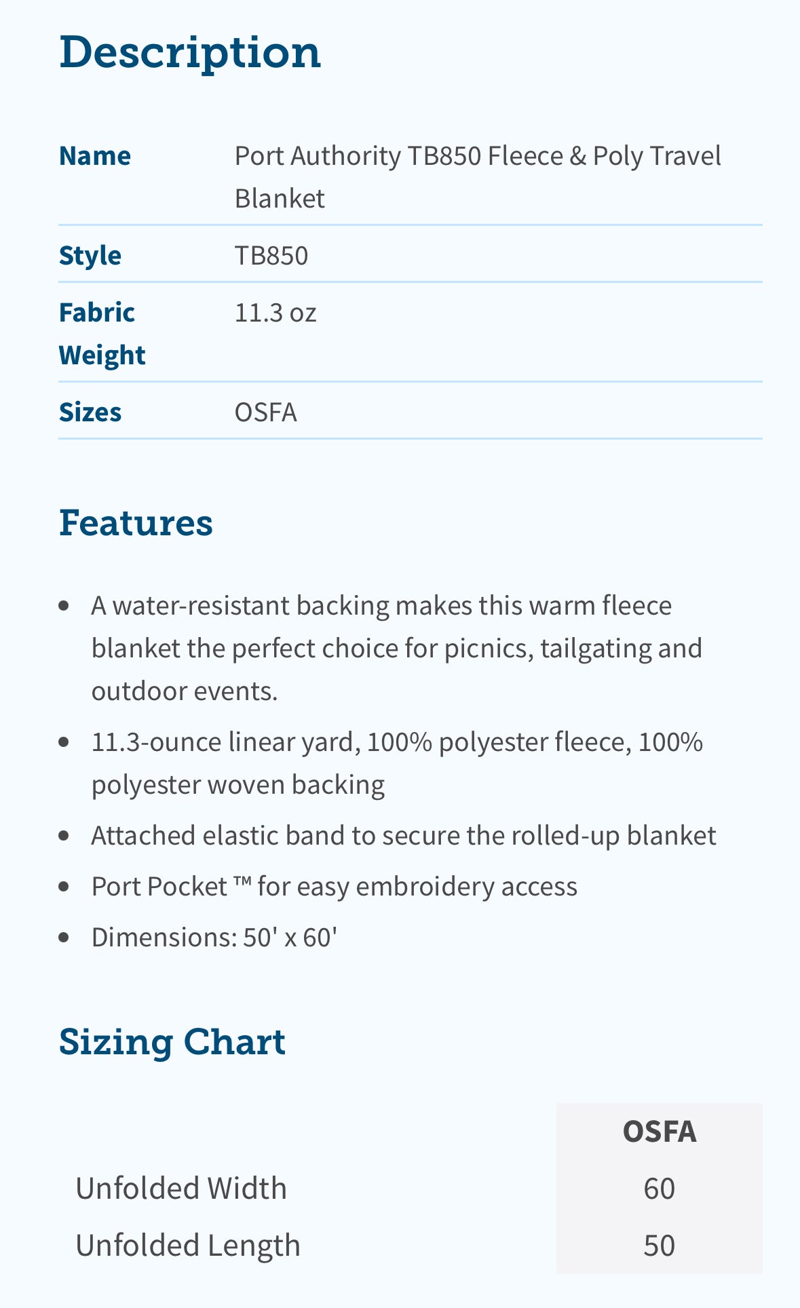
Task: Select the TB850 style value
Action: (271, 256)
